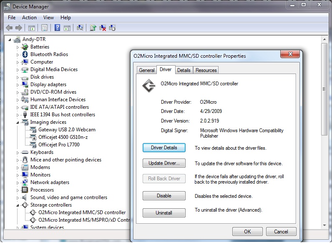Switch to the Resources tab
Viewport: 332px width, 243px height.
coord(206,70)
